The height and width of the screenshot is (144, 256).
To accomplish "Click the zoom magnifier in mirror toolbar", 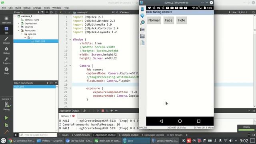I will coord(142,22).
